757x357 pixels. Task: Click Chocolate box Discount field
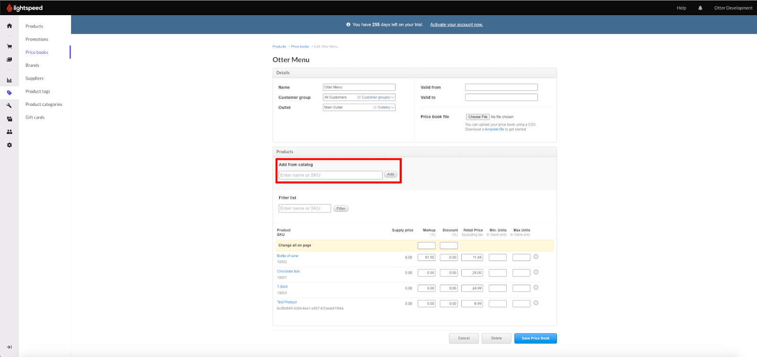tap(449, 273)
